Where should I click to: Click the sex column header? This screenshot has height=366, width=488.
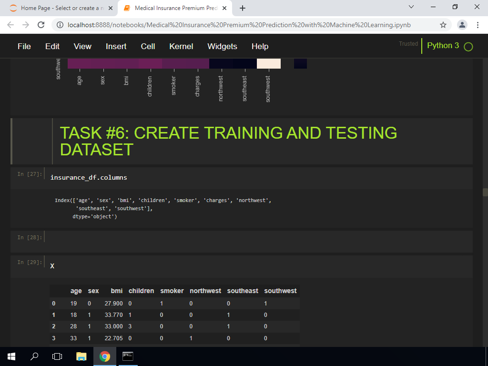[93, 291]
